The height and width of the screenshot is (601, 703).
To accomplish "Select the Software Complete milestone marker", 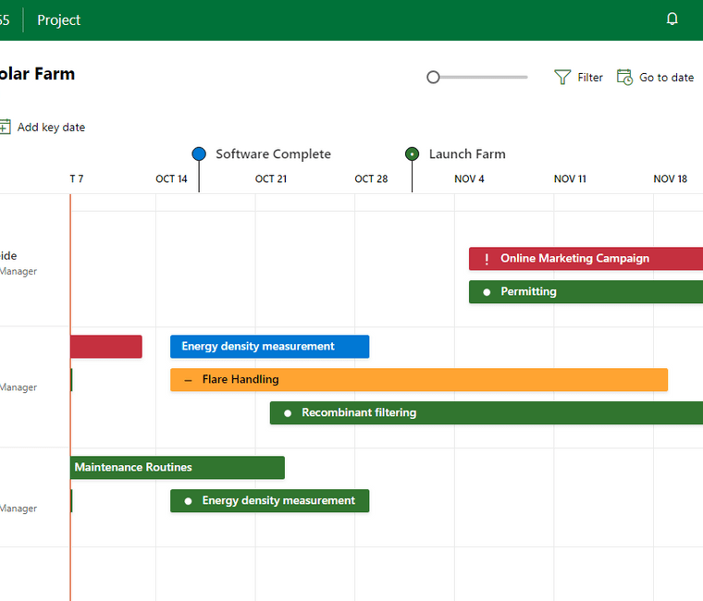I will [x=199, y=154].
